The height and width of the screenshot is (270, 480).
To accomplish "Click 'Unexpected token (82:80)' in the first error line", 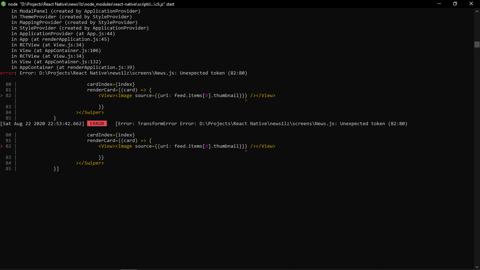I will pos(214,73).
